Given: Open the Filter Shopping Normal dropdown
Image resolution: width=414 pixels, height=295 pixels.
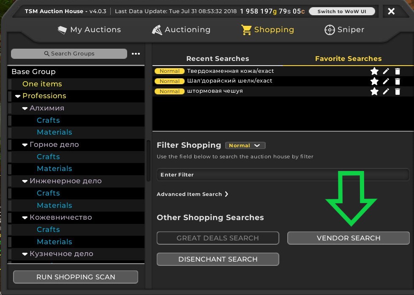Looking at the screenshot, I should [245, 146].
